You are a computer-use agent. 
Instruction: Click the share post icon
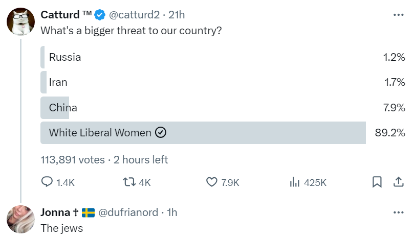point(398,182)
